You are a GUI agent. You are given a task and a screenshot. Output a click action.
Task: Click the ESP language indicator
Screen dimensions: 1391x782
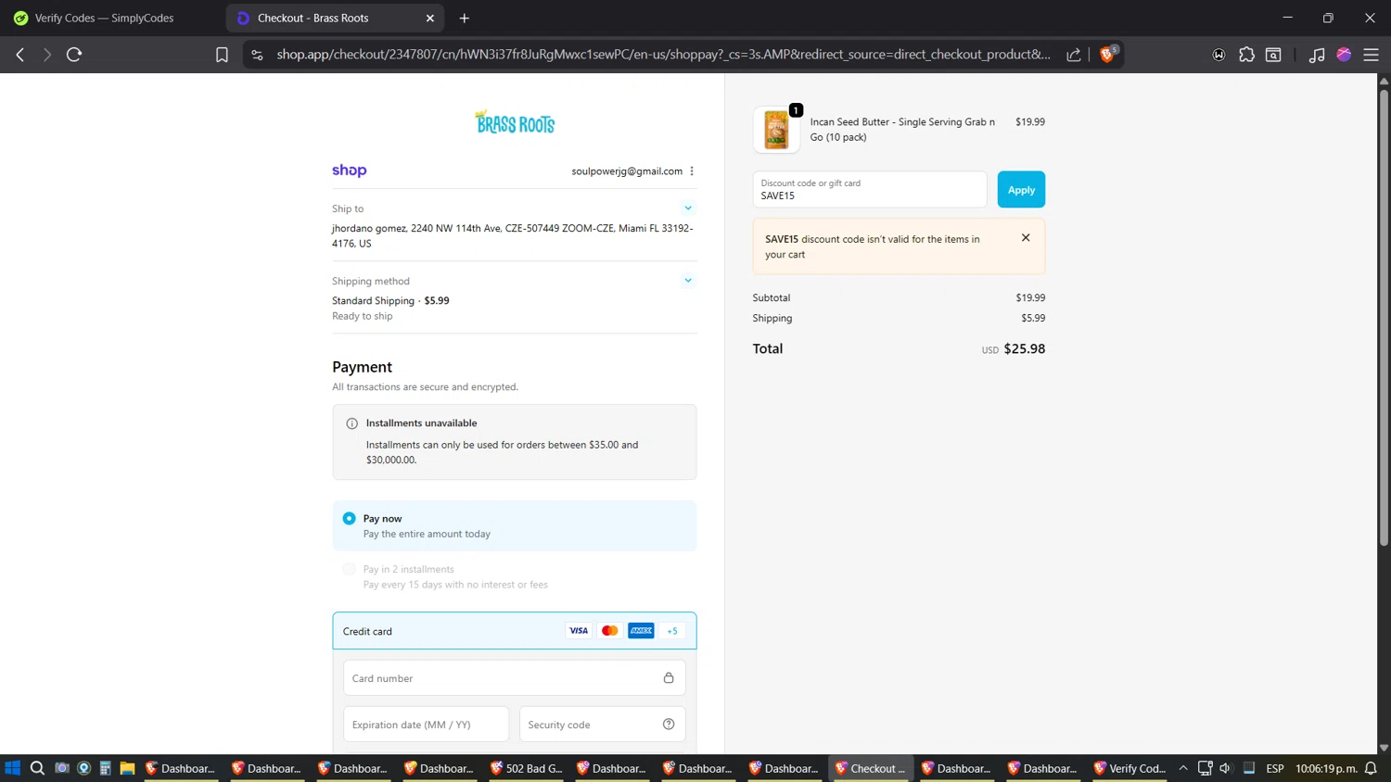coord(1275,768)
